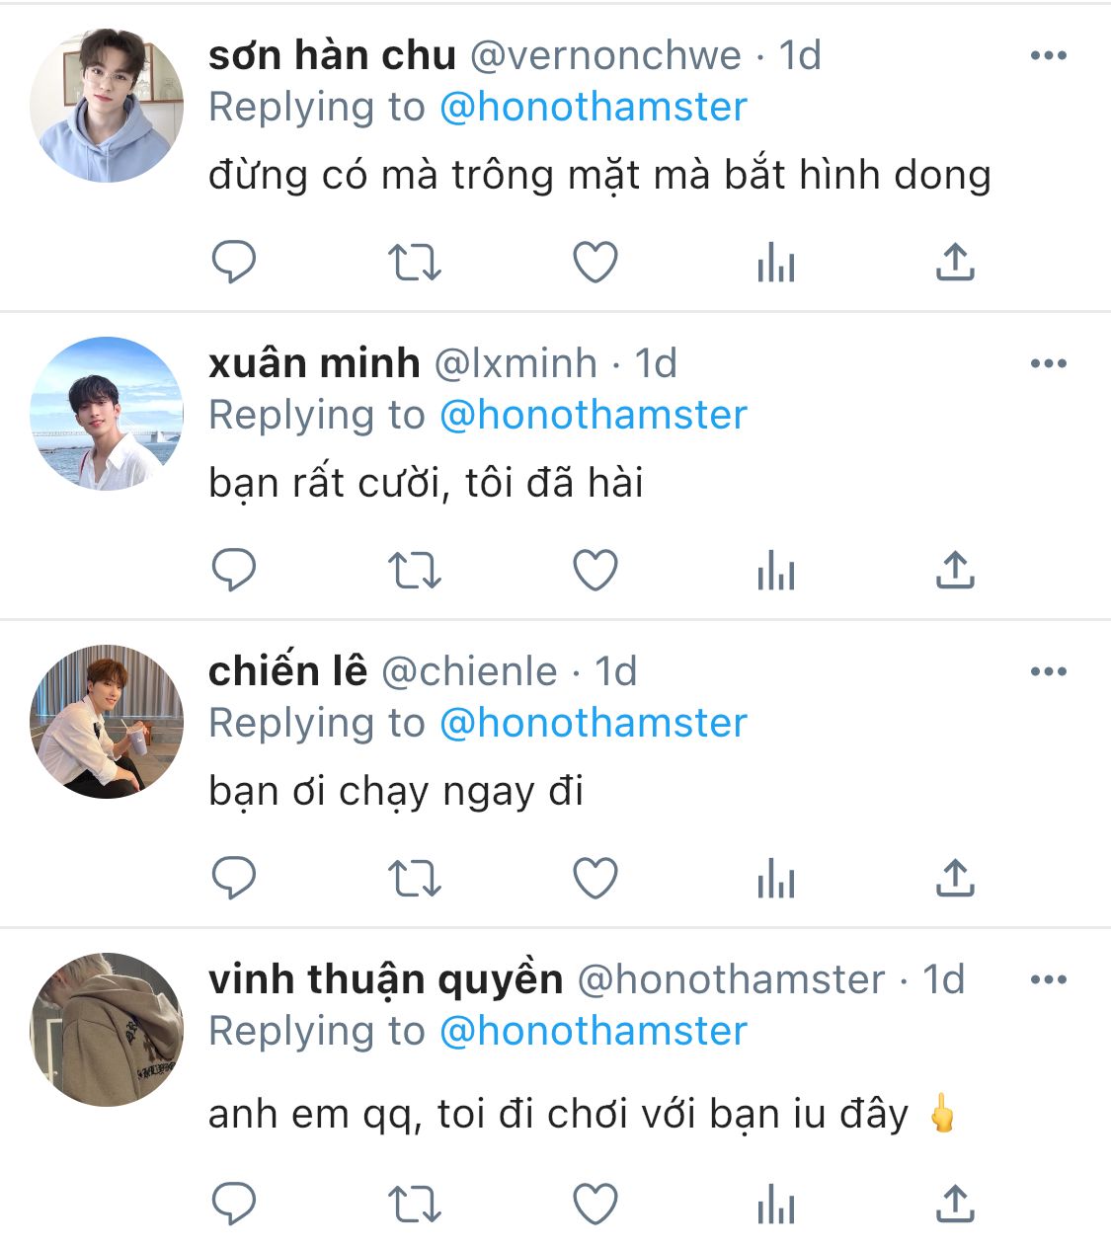1111x1248 pixels.
Task: Retweet sơn hàn chu's reply
Action: (414, 263)
